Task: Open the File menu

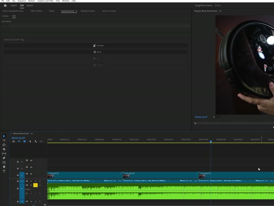Action: point(2,1)
